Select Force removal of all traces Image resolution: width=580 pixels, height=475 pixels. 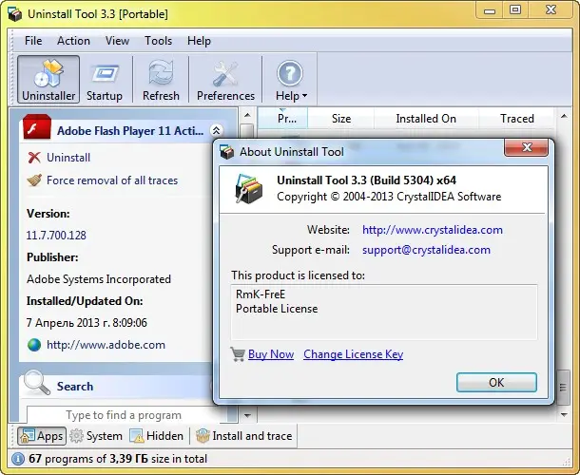[112, 180]
